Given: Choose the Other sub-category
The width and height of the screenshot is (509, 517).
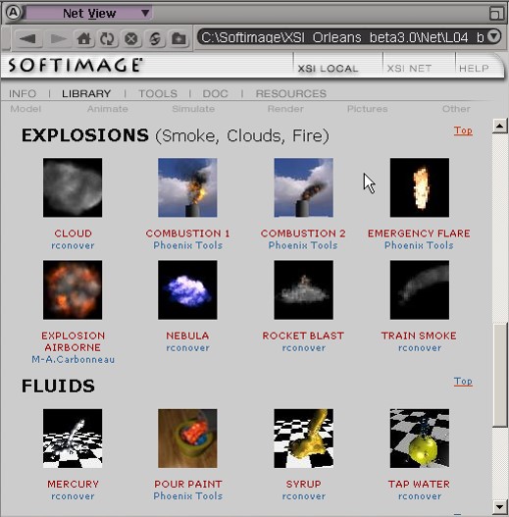Looking at the screenshot, I should point(456,109).
